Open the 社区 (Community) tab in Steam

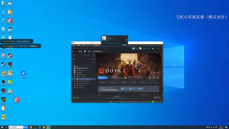point(89,52)
